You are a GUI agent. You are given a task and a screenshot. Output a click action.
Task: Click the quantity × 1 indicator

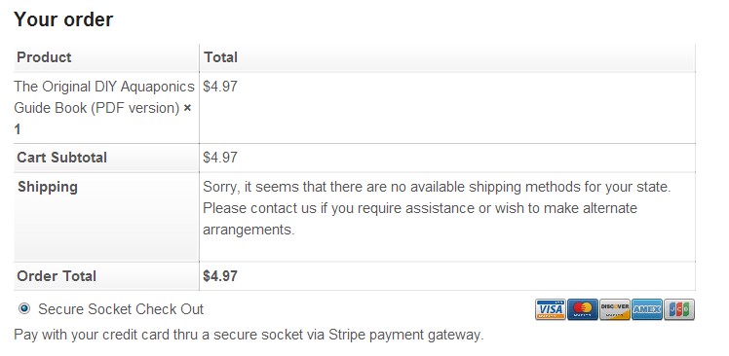[x=102, y=119]
